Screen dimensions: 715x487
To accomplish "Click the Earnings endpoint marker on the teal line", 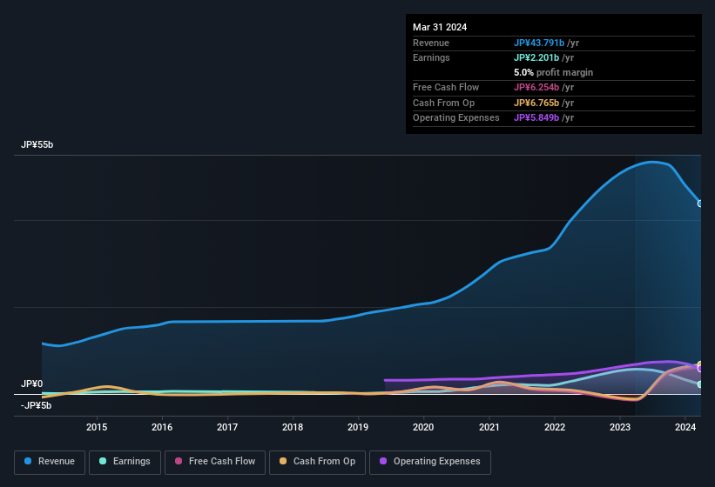I will (700, 384).
